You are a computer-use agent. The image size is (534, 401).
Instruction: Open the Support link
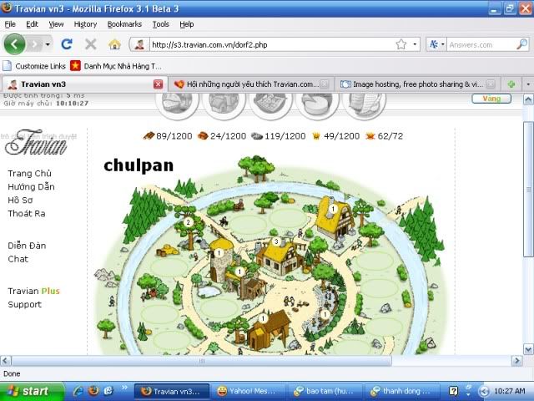tap(24, 304)
